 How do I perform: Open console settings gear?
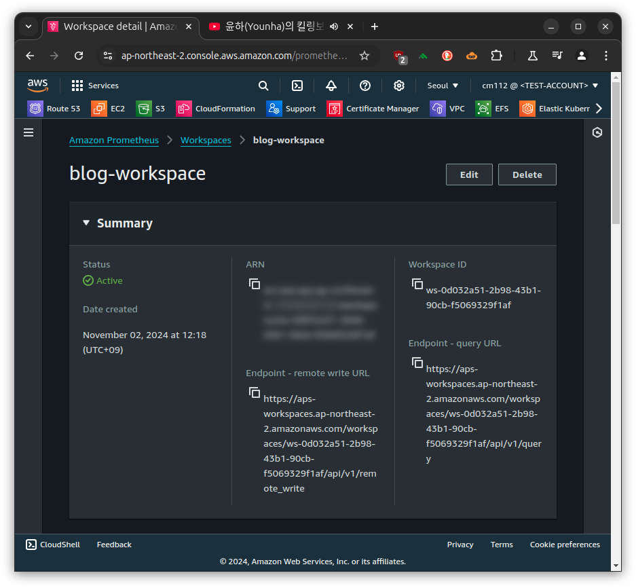(399, 86)
